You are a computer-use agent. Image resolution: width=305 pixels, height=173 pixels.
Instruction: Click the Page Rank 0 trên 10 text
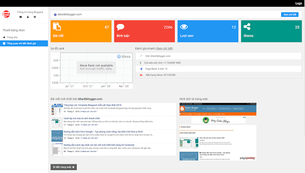point(156,69)
